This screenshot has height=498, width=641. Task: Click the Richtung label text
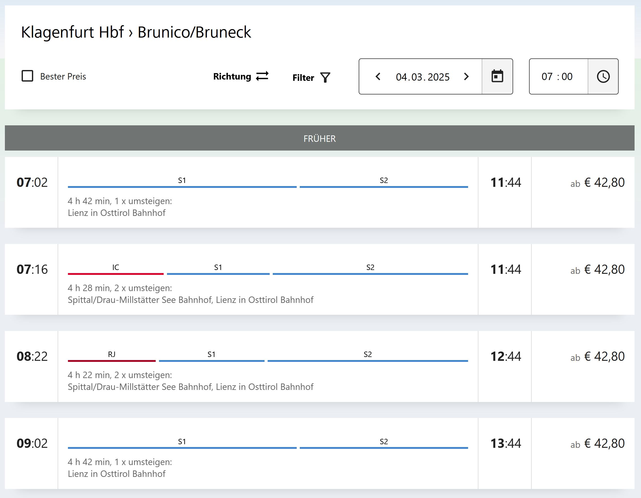[x=232, y=76]
